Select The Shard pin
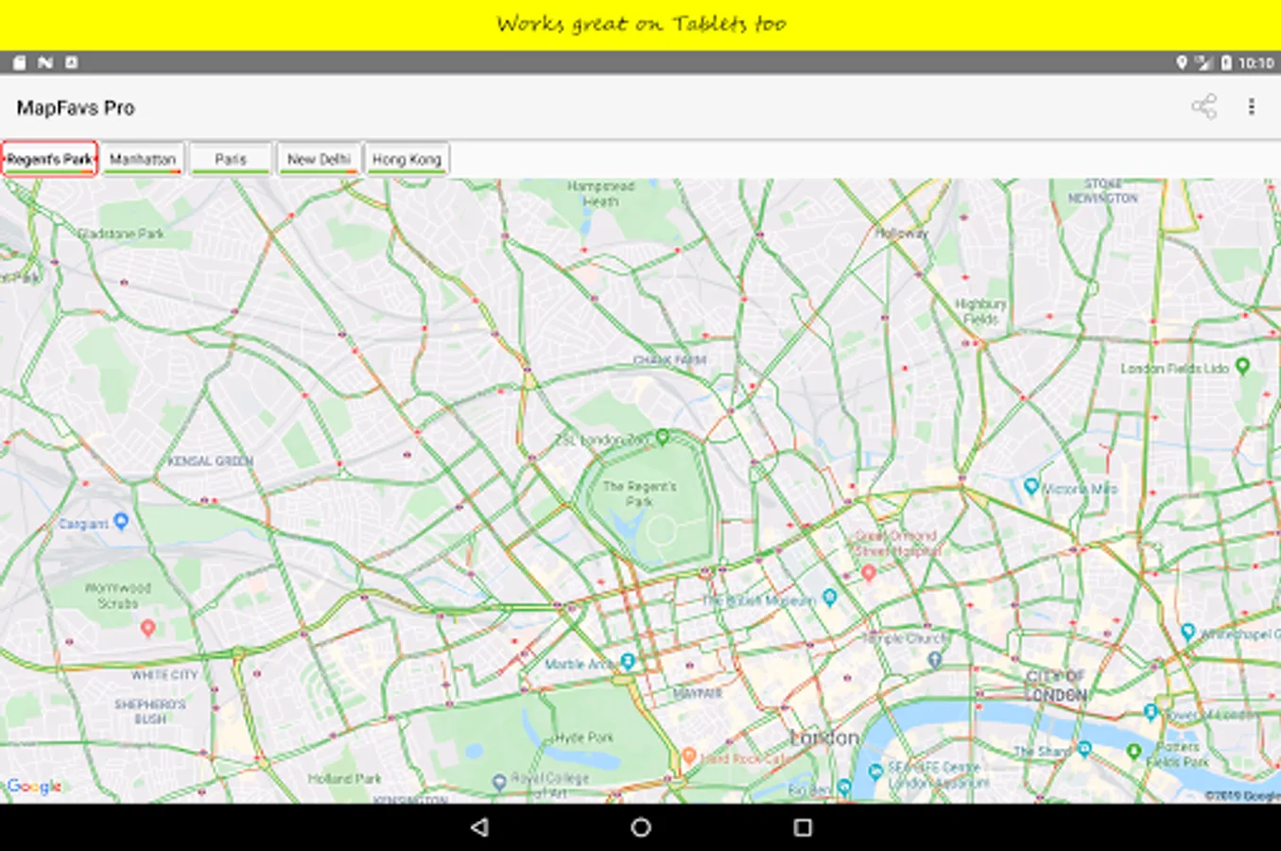The width and height of the screenshot is (1281, 851). pos(1083,749)
